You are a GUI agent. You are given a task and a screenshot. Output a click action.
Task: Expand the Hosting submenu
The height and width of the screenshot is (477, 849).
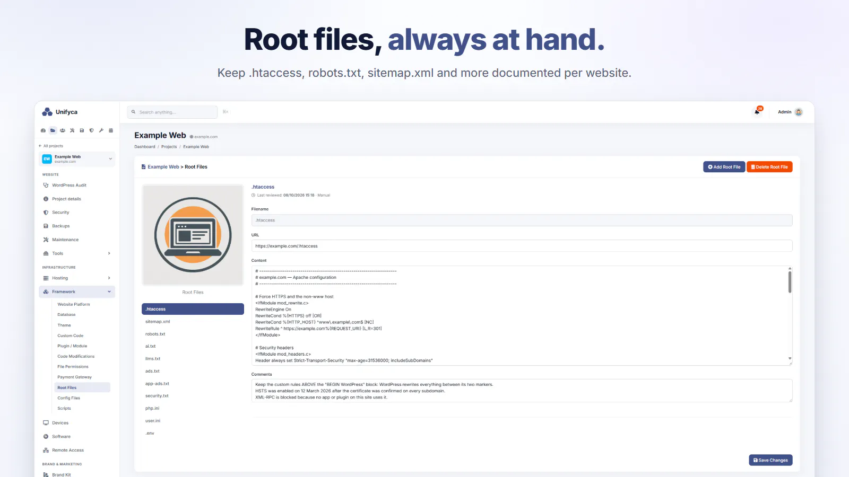109,278
